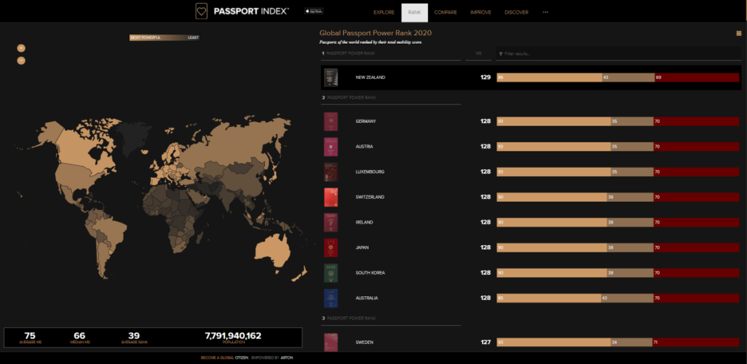Select LUXEMBOURG country name
This screenshot has width=747, height=364.
click(369, 172)
